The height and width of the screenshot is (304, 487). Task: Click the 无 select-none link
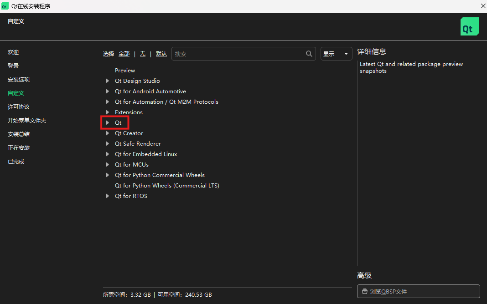click(x=143, y=54)
